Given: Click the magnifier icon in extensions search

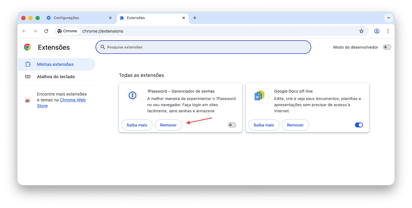Looking at the screenshot, I should coord(103,47).
